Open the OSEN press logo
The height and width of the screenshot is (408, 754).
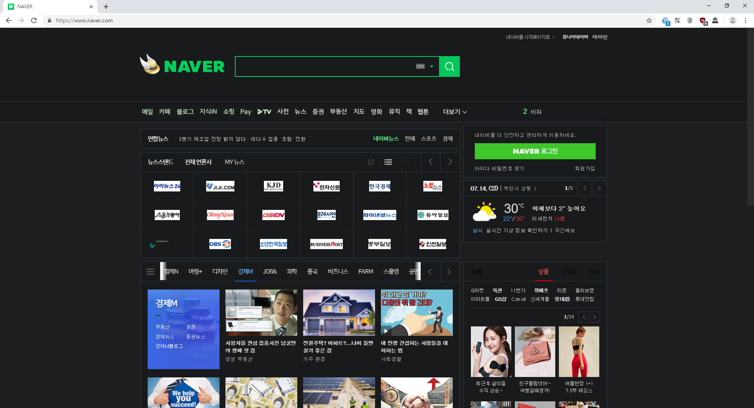(273, 215)
